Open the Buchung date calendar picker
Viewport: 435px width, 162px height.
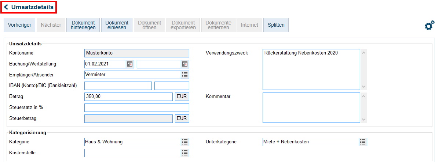point(130,64)
